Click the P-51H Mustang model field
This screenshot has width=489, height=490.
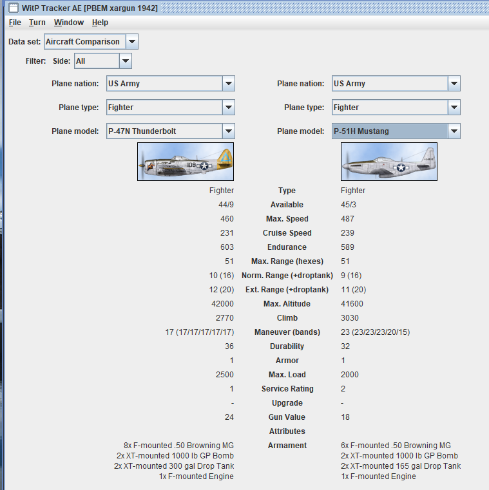390,131
